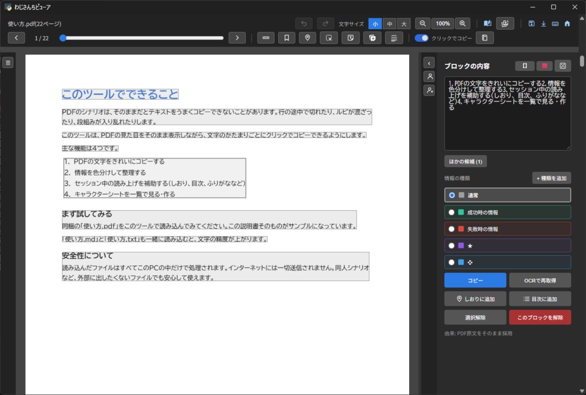Click the しおりに追加 button
Viewport: 586px width, 395px height.
tap(476, 299)
